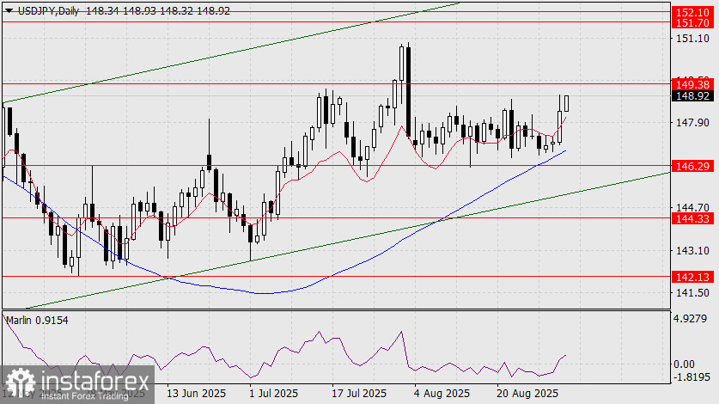Viewport: 719px width, 404px height.
Task: Click the 17 Jul 2025 date label
Action: click(359, 394)
